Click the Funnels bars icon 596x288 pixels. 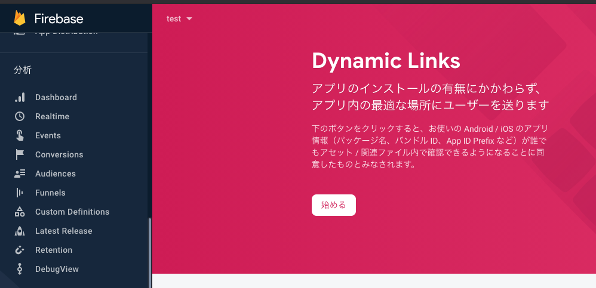tap(20, 193)
